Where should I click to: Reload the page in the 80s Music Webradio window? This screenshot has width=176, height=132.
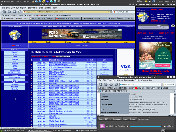15,12
